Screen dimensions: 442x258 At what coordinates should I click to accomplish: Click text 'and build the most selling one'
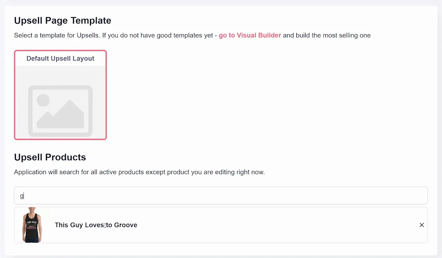(x=327, y=35)
